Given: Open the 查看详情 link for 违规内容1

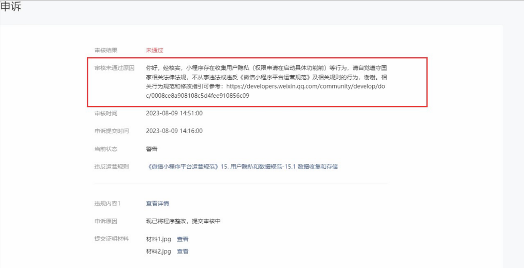Looking at the screenshot, I should [157, 204].
